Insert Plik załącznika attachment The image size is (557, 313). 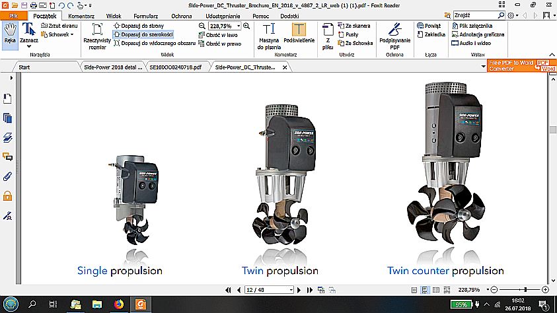(x=472, y=26)
